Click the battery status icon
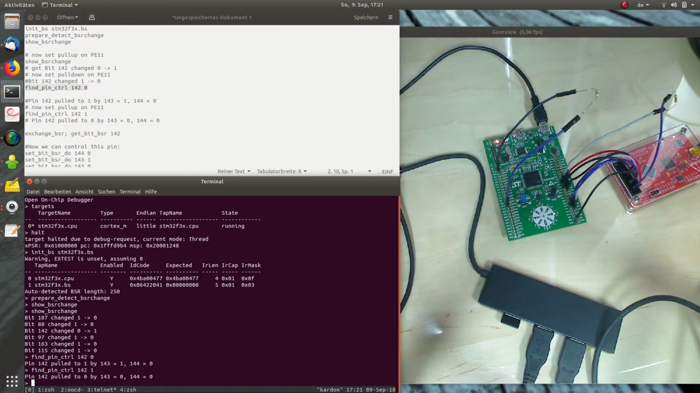Screen dimensions: 700x393 point(684,5)
